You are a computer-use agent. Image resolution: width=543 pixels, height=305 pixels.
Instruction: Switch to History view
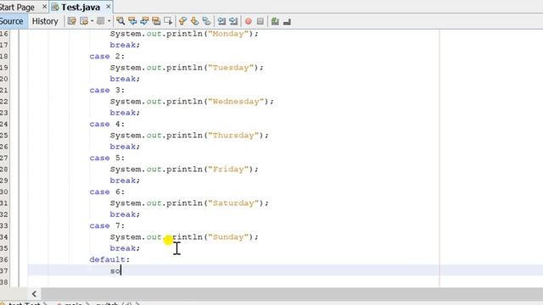45,21
